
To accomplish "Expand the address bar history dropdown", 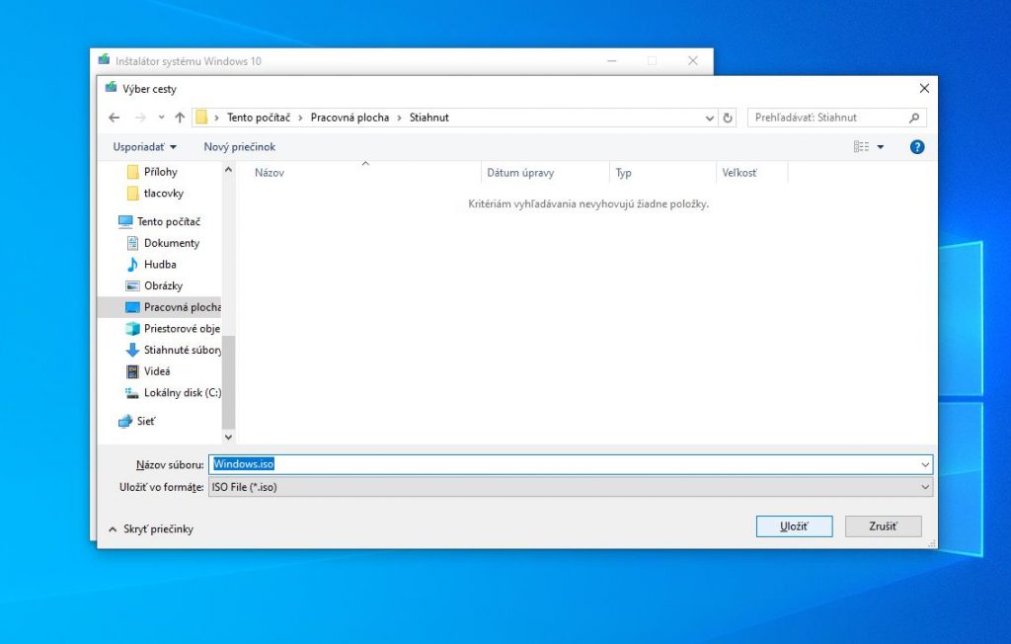I will [x=709, y=119].
